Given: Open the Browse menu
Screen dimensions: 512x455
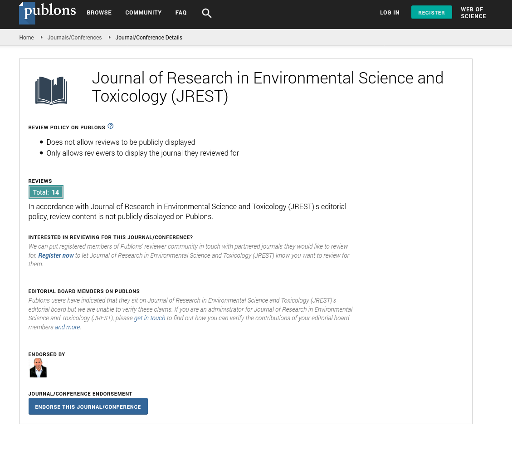Looking at the screenshot, I should tap(99, 13).
